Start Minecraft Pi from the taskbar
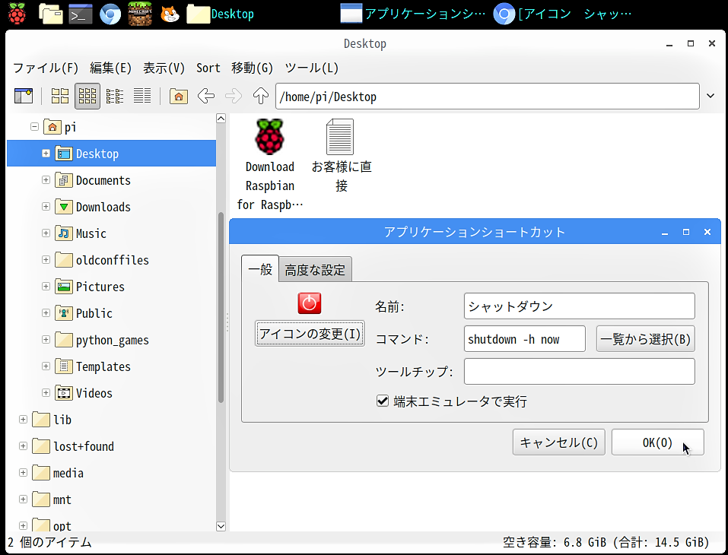The height and width of the screenshot is (555, 728). 140,14
